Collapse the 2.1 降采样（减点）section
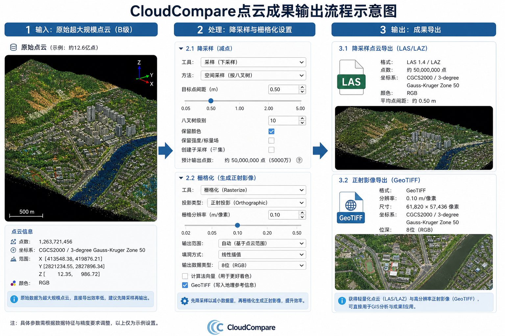 [x=181, y=49]
